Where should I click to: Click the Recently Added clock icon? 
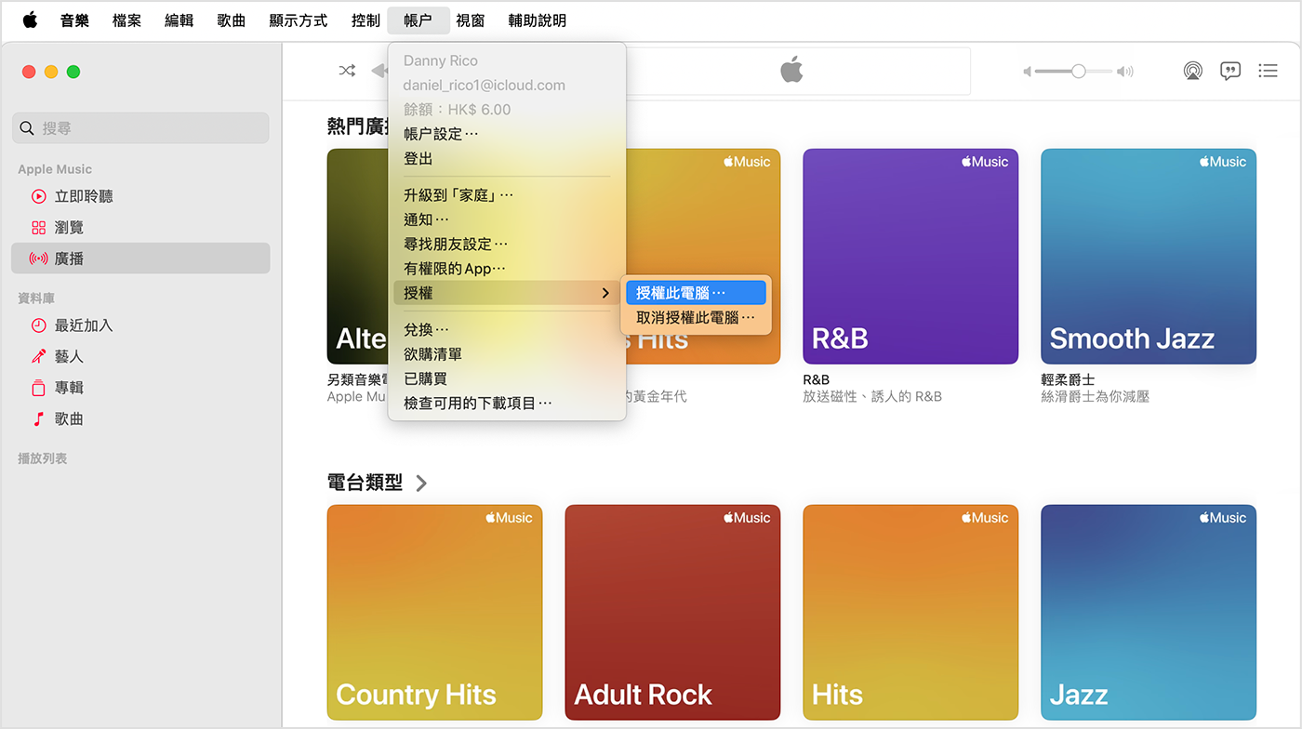pos(38,325)
